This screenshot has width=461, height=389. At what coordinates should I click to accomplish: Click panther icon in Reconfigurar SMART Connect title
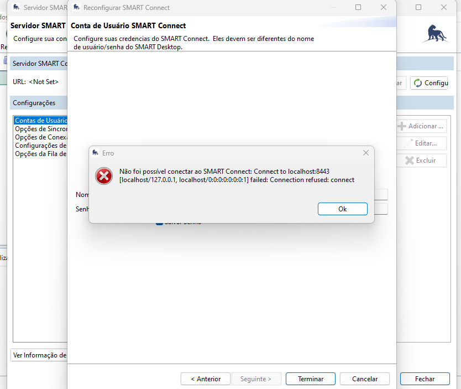[76, 8]
